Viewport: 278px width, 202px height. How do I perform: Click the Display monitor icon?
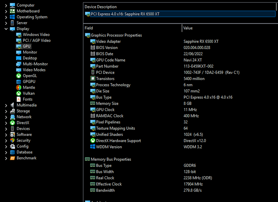pyautogui.click(x=12, y=29)
